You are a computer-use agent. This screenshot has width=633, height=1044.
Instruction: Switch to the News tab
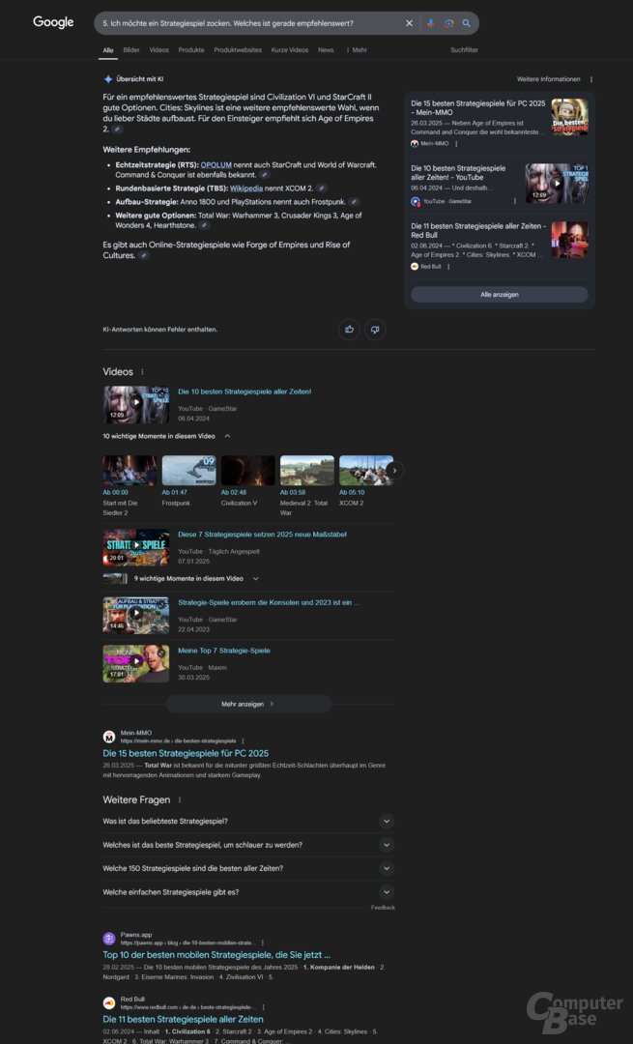(x=326, y=50)
